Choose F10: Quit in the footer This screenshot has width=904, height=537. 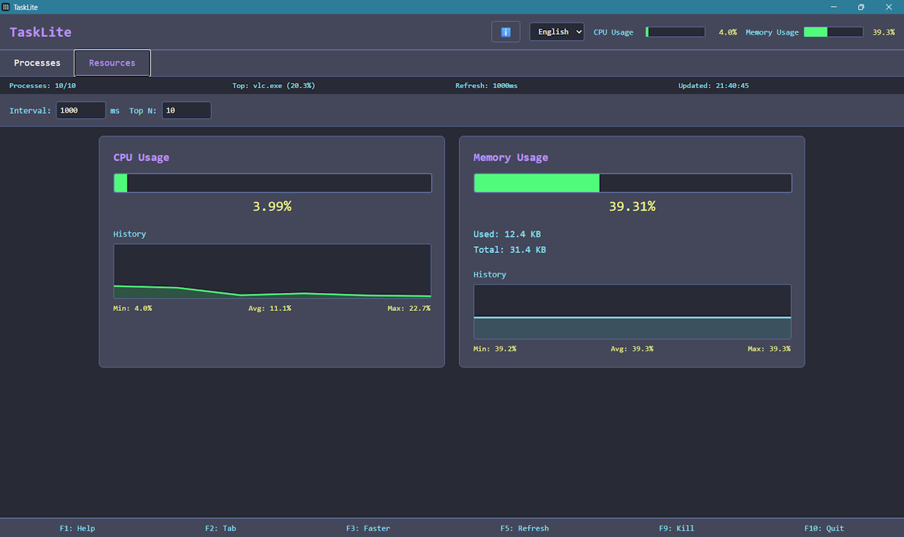click(x=824, y=528)
